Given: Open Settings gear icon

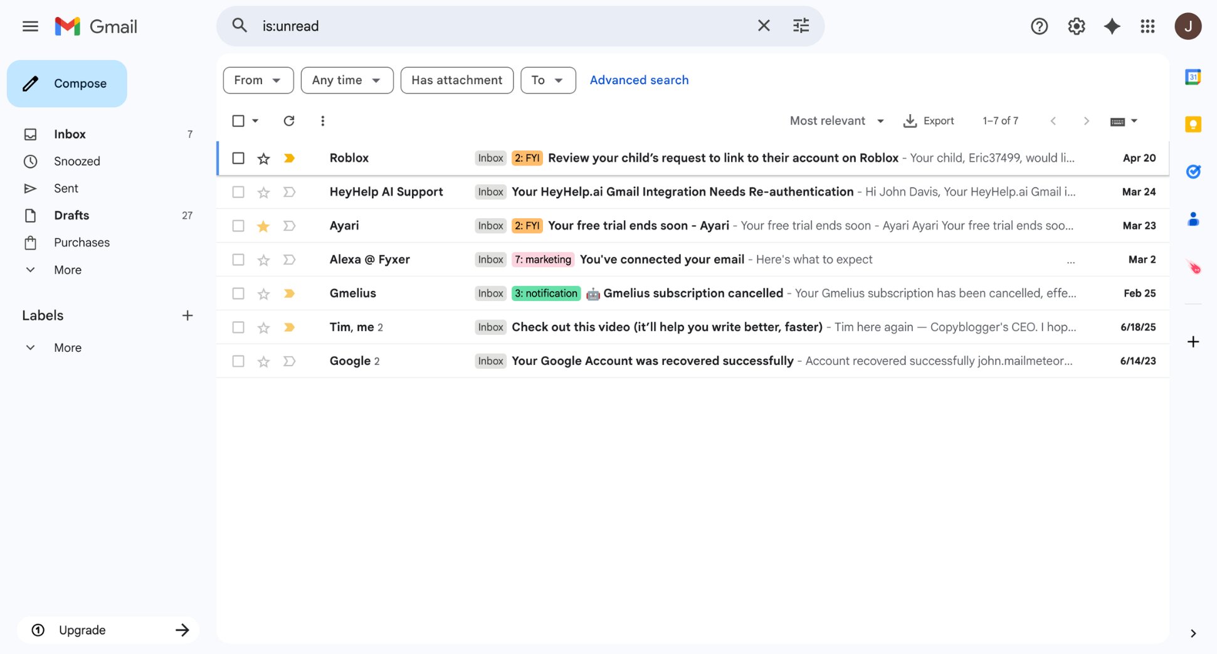Looking at the screenshot, I should tap(1076, 26).
